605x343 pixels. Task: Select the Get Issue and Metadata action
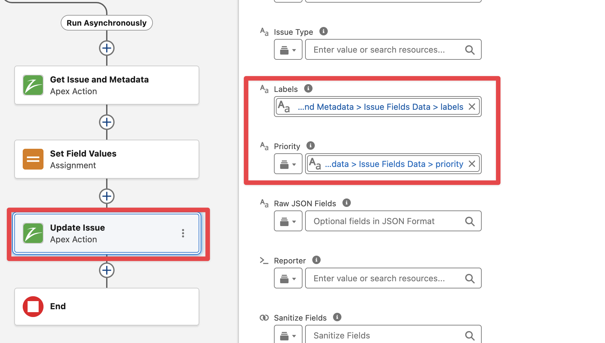(106, 85)
